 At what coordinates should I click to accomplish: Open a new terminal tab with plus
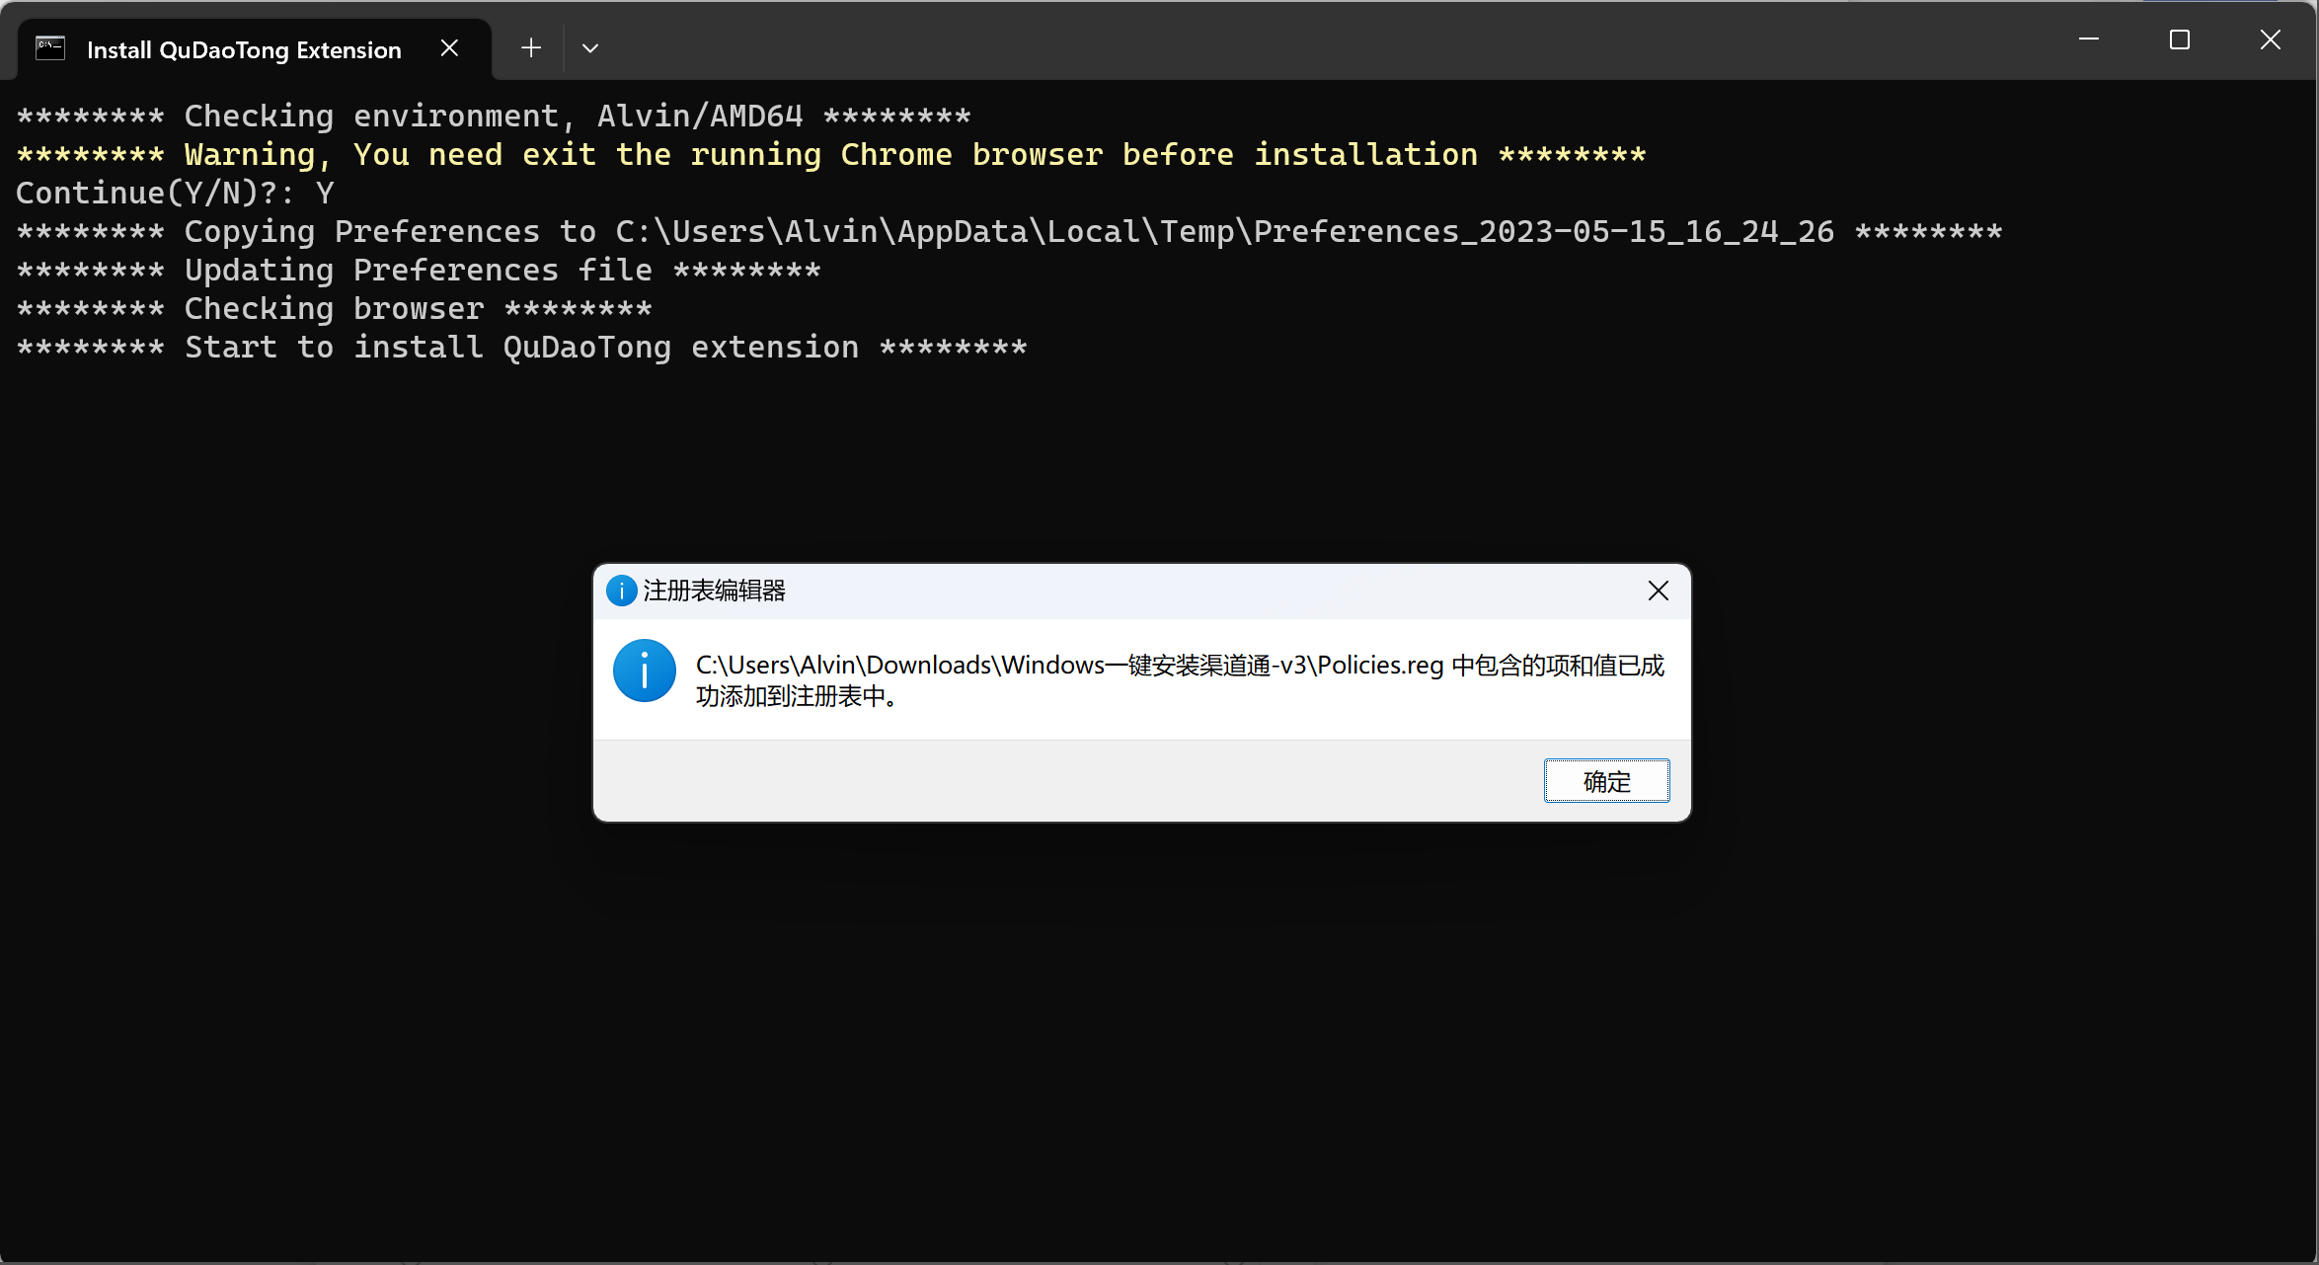[531, 48]
